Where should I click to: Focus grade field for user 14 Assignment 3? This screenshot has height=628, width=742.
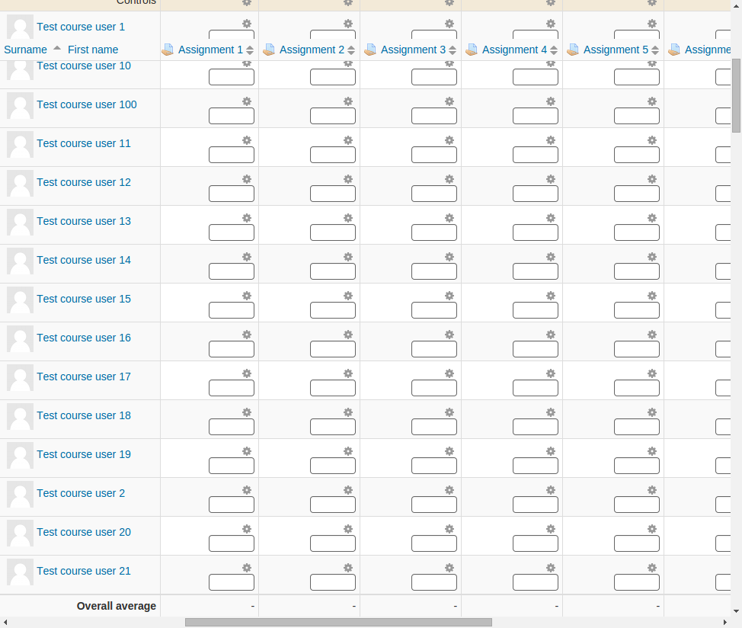[x=434, y=271]
